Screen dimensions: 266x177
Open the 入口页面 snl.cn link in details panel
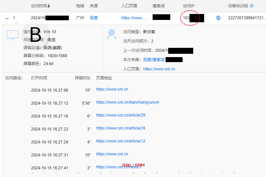pos(159,69)
